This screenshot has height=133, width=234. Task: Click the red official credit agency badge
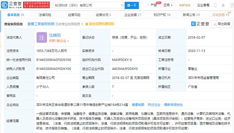[x=36, y=5]
